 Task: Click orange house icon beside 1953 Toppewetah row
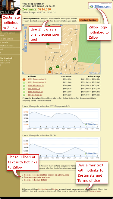click(24, 79)
